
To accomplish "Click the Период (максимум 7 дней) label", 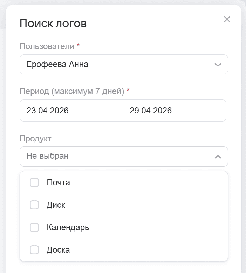I will click(x=72, y=91).
